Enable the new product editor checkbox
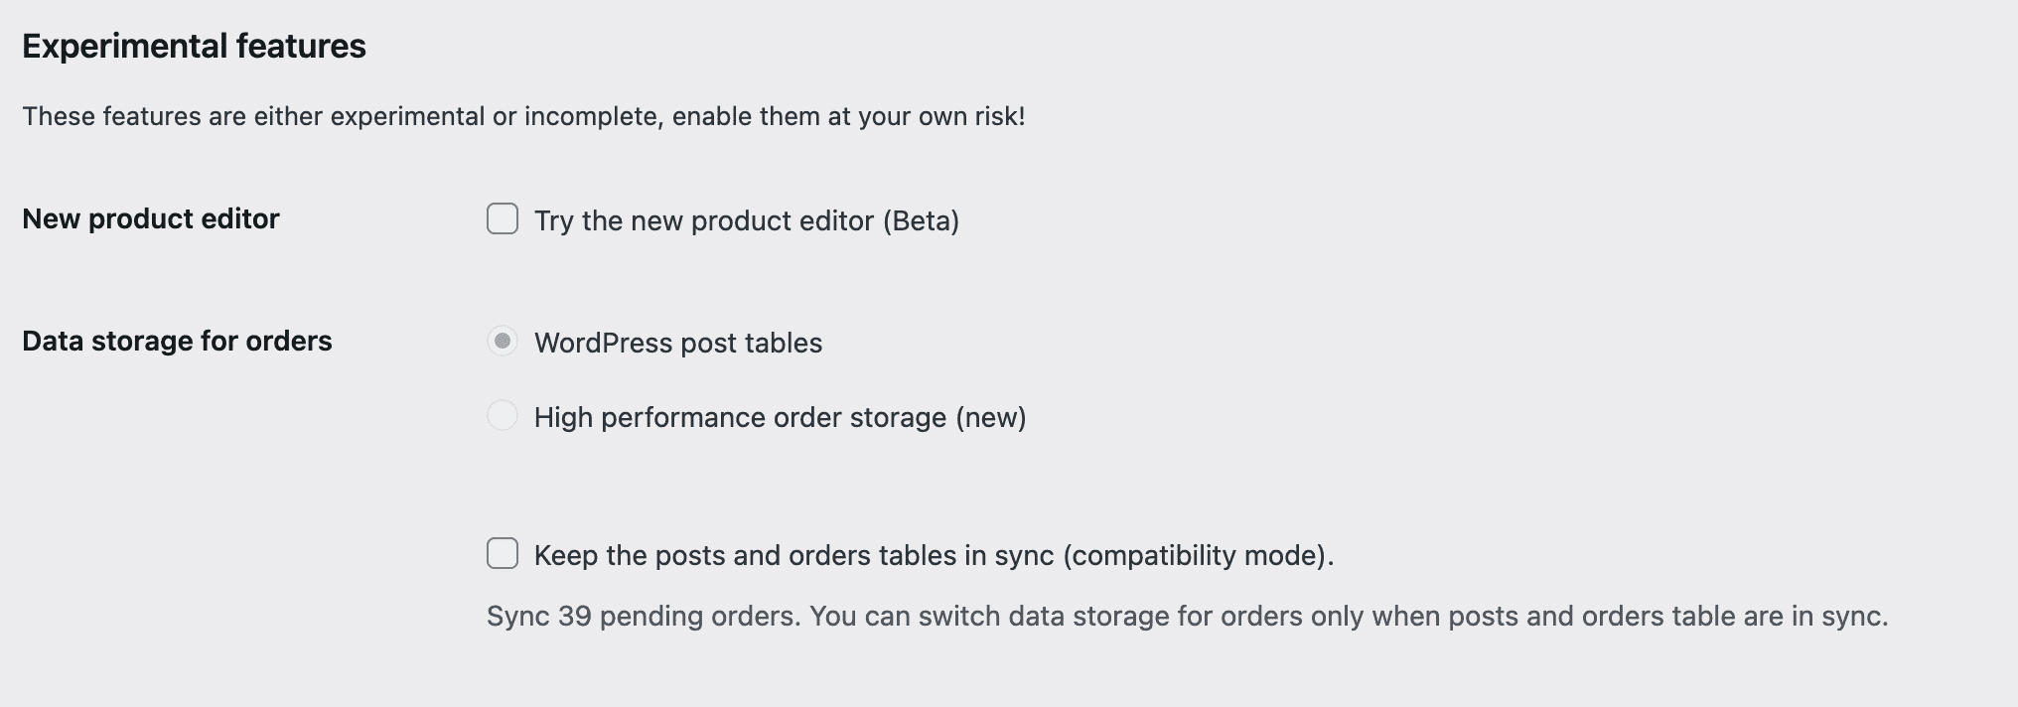Screen dimensions: 2018x707 tap(503, 218)
